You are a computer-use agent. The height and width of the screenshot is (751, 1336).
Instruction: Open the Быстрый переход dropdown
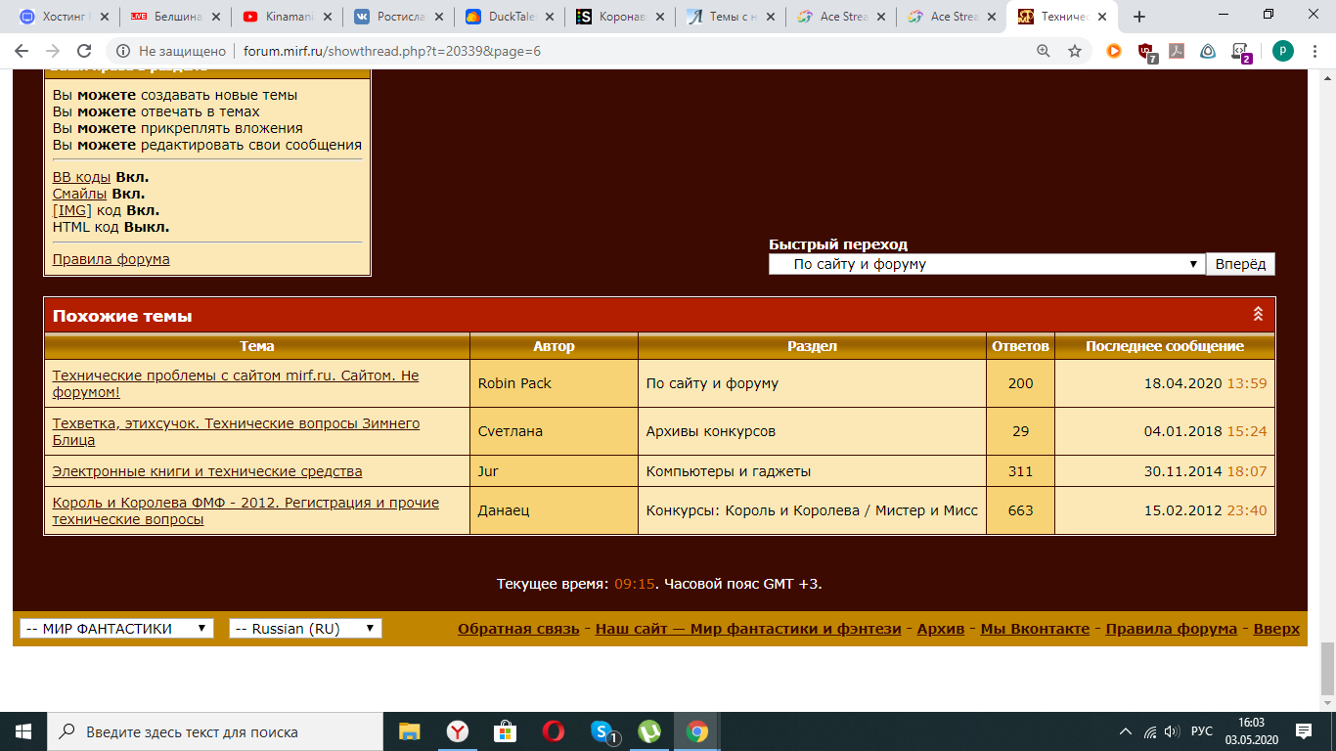coord(986,264)
